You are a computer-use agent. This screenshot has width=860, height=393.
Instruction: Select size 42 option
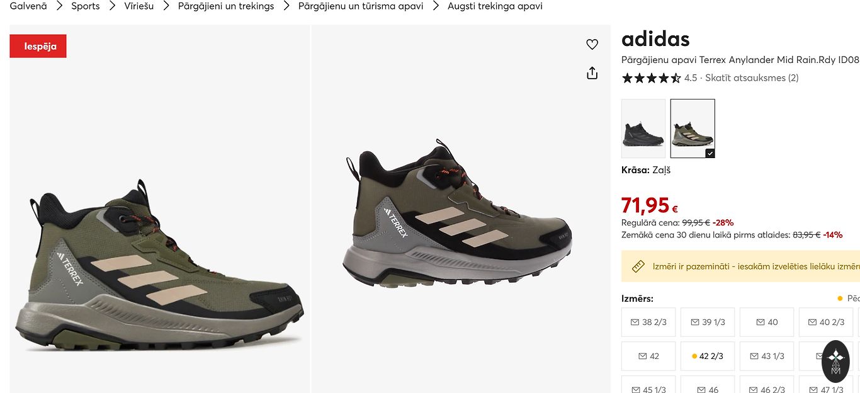648,356
